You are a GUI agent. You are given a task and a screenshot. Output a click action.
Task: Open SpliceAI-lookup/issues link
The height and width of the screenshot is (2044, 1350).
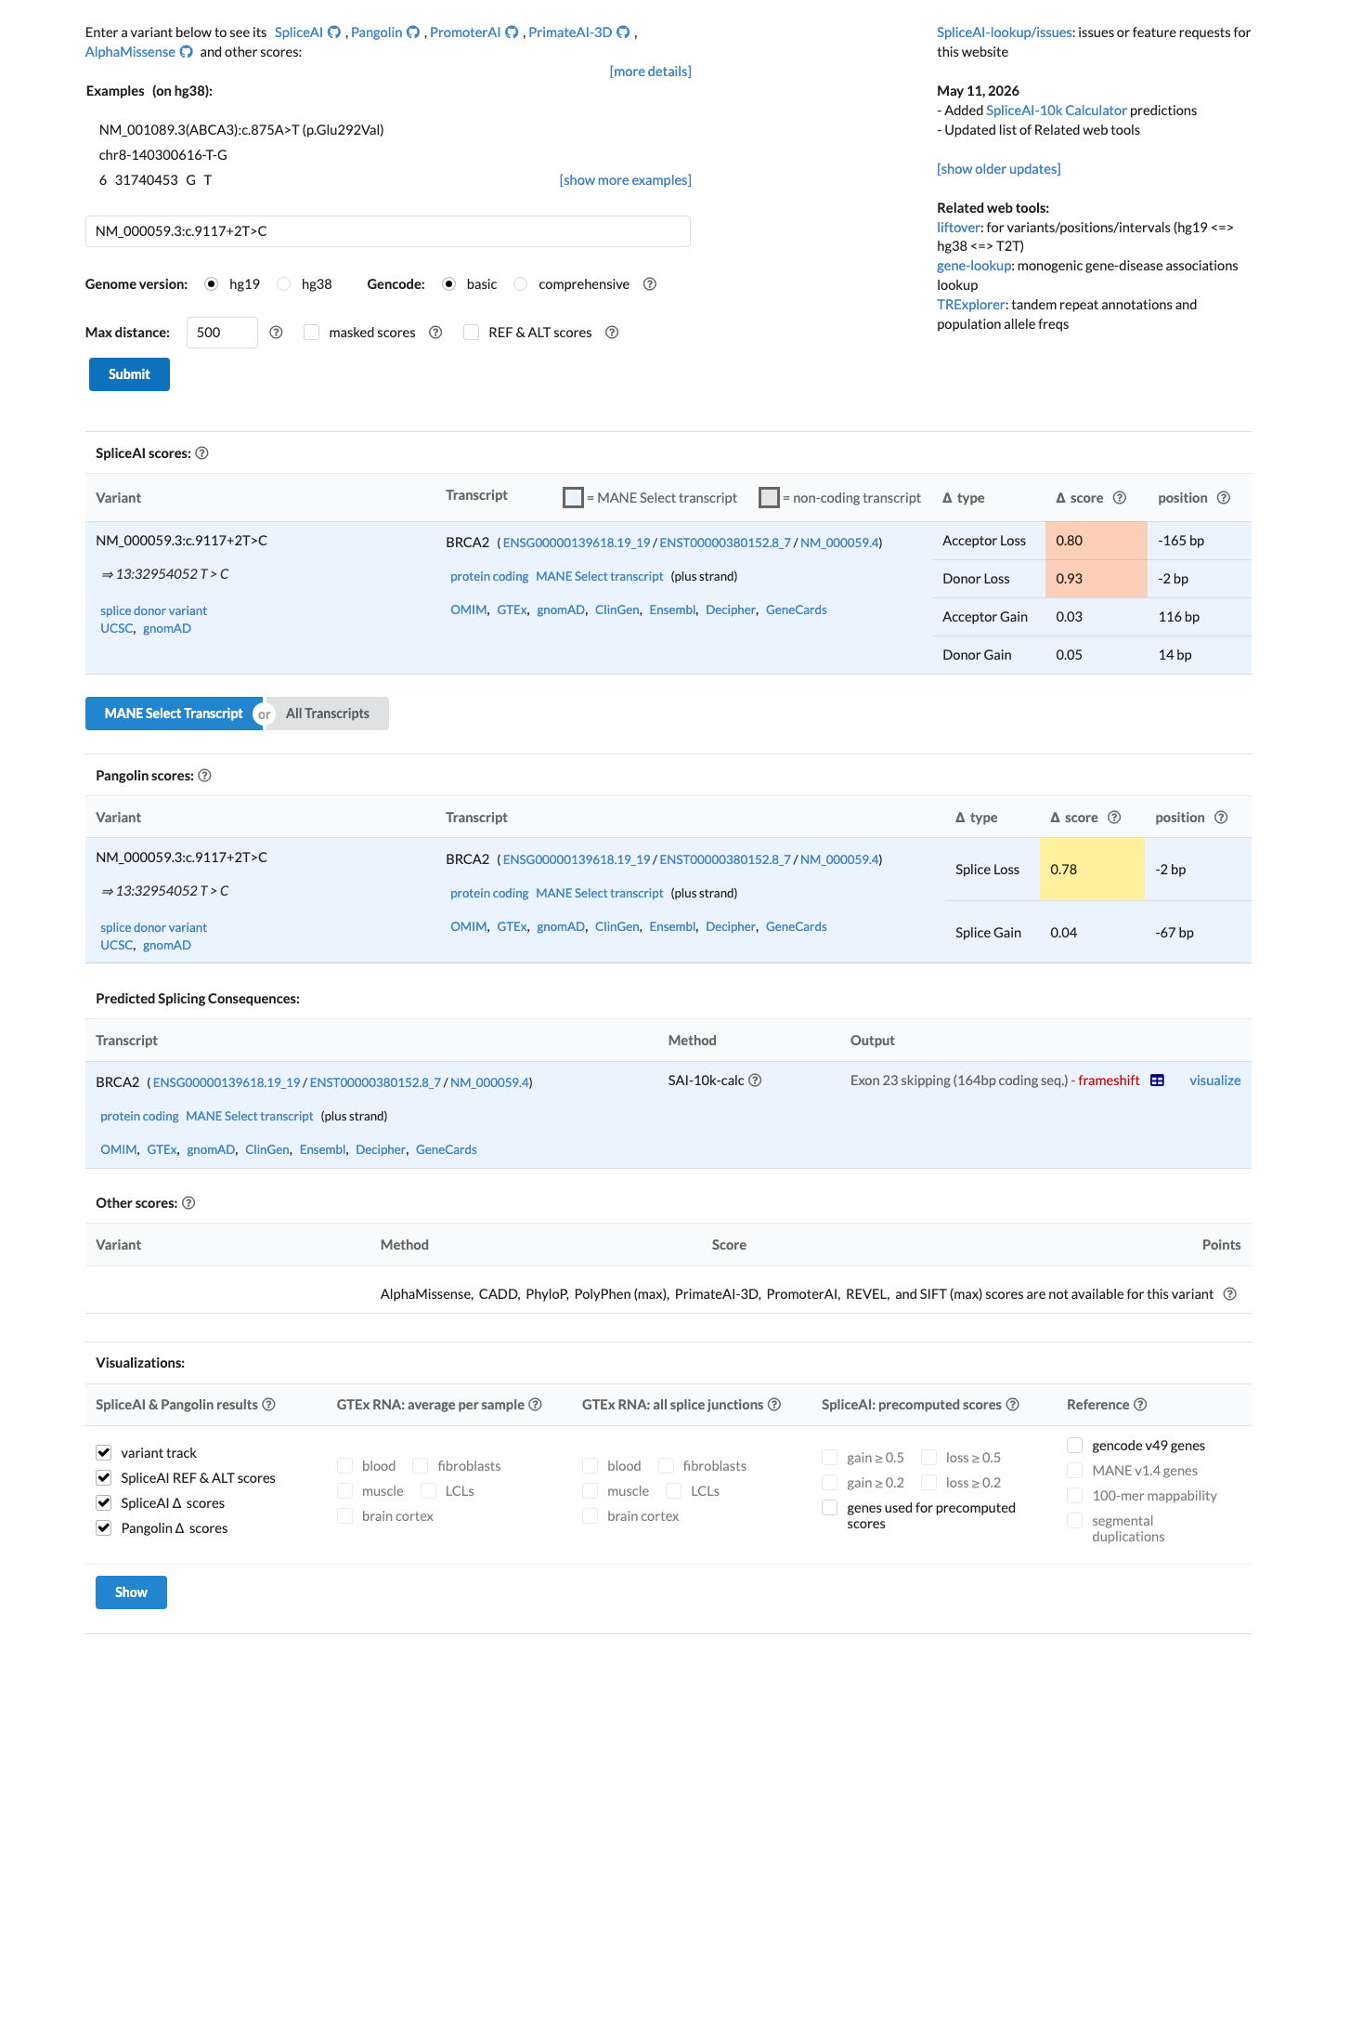coord(1005,33)
